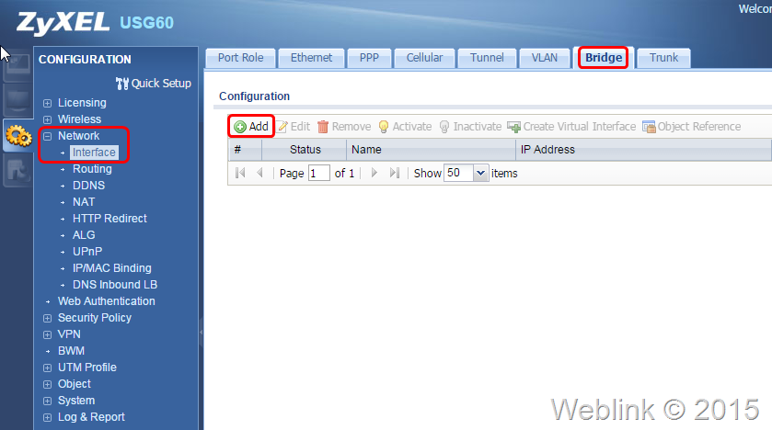Expand the Wireless tree node
772x430 pixels.
pyautogui.click(x=47, y=119)
